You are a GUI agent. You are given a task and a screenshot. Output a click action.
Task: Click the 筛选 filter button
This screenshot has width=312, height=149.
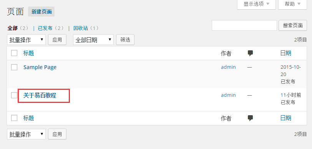click(x=125, y=40)
